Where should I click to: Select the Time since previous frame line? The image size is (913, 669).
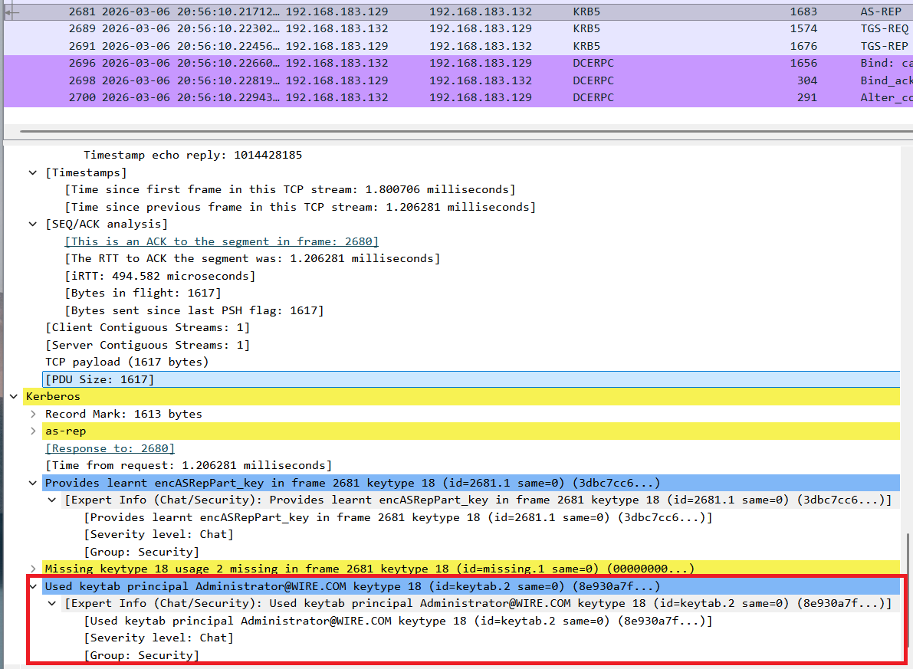pos(300,207)
